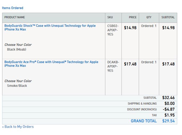This screenshot has height=135, width=182.
Task: Click the Black (Moab) color choice text
Action: click(17, 49)
